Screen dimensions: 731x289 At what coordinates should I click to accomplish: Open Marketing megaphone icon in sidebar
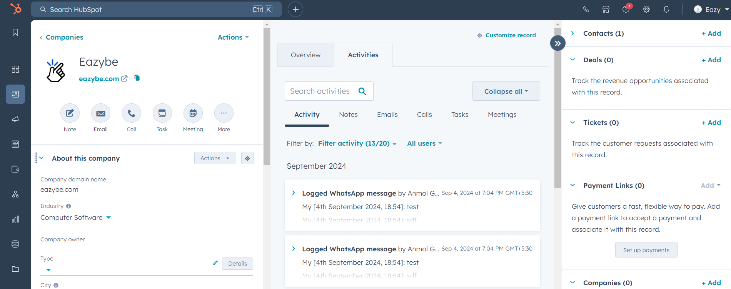15,119
